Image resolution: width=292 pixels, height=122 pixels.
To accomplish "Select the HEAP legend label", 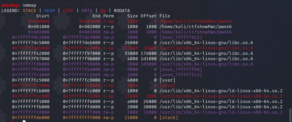I will tap(50, 11).
